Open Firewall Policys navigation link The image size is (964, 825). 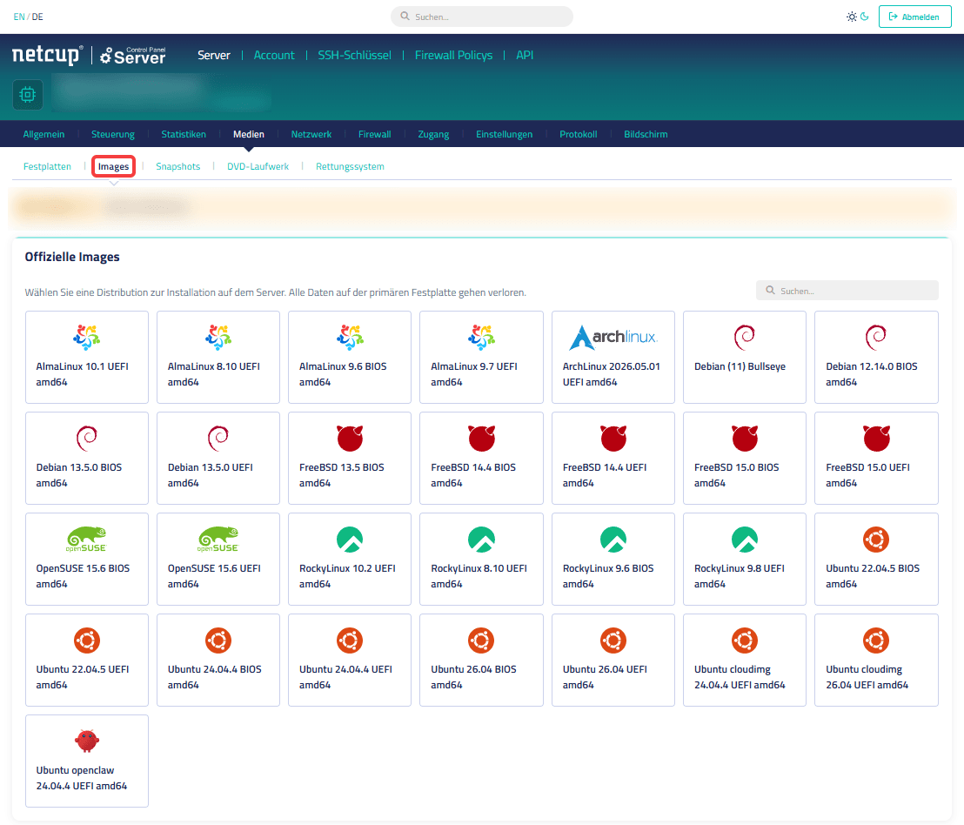[x=453, y=56]
